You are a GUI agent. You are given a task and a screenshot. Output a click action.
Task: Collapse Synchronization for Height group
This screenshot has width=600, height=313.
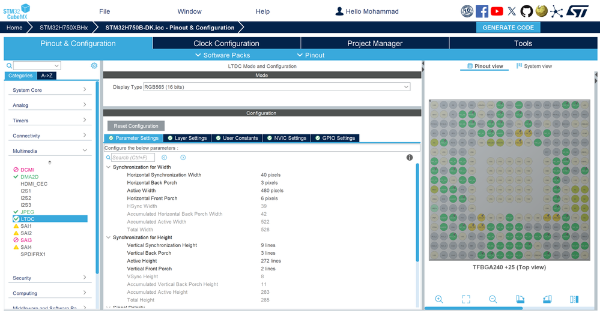108,237
